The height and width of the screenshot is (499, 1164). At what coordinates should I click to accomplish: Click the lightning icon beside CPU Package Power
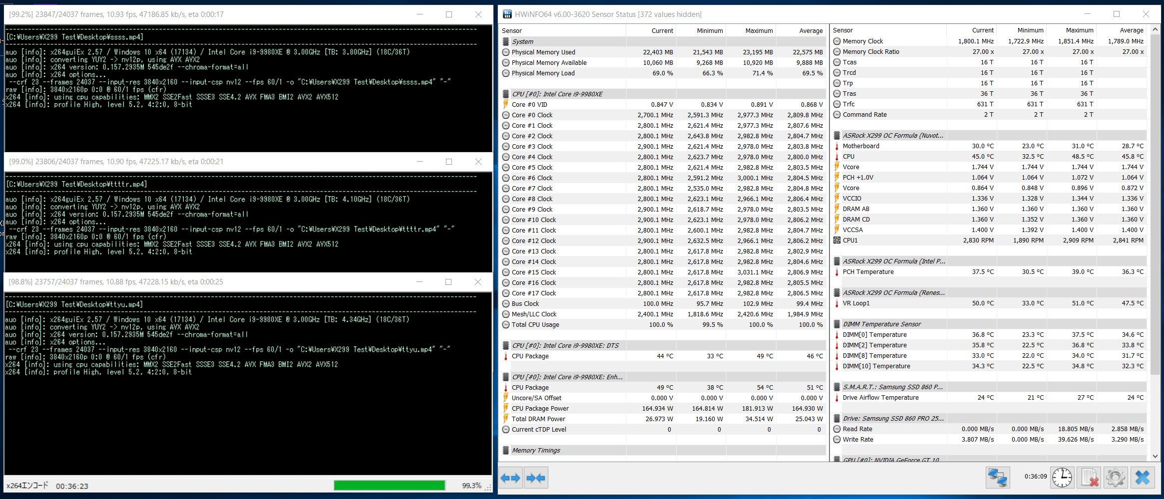506,408
